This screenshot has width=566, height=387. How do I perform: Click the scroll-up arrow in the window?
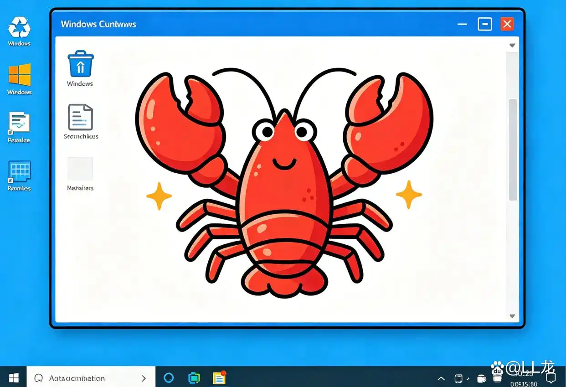(512, 45)
